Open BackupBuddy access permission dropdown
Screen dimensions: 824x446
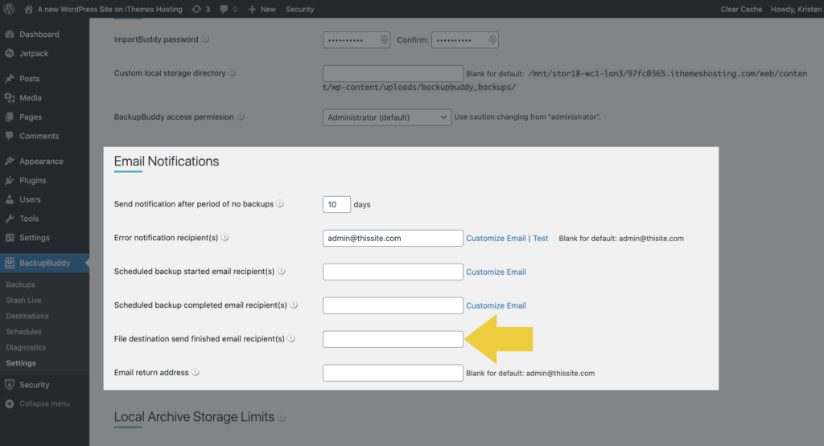coord(387,117)
